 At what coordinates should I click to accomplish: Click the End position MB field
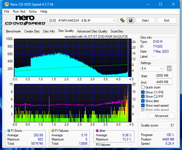tap(164, 82)
